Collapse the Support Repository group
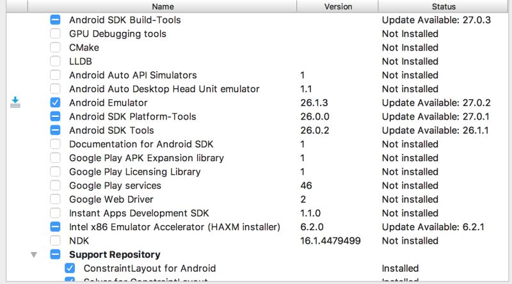Screen dimensions: 512x284 (x=34, y=255)
